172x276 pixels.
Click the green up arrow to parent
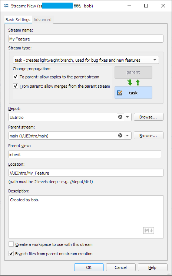[x=138, y=82]
